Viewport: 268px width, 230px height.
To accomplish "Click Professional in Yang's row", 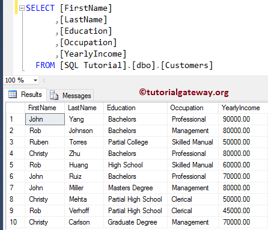I will pyautogui.click(x=193, y=119).
